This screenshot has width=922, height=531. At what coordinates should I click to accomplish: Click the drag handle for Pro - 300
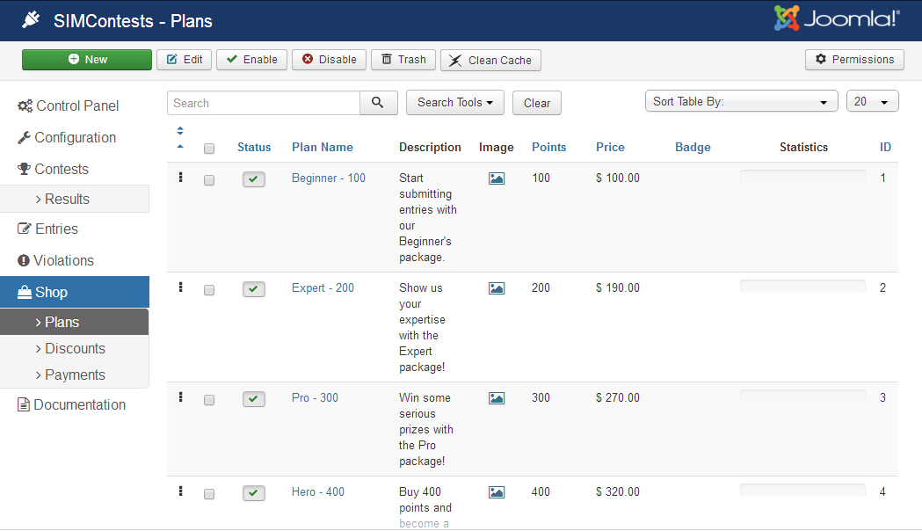coord(180,396)
